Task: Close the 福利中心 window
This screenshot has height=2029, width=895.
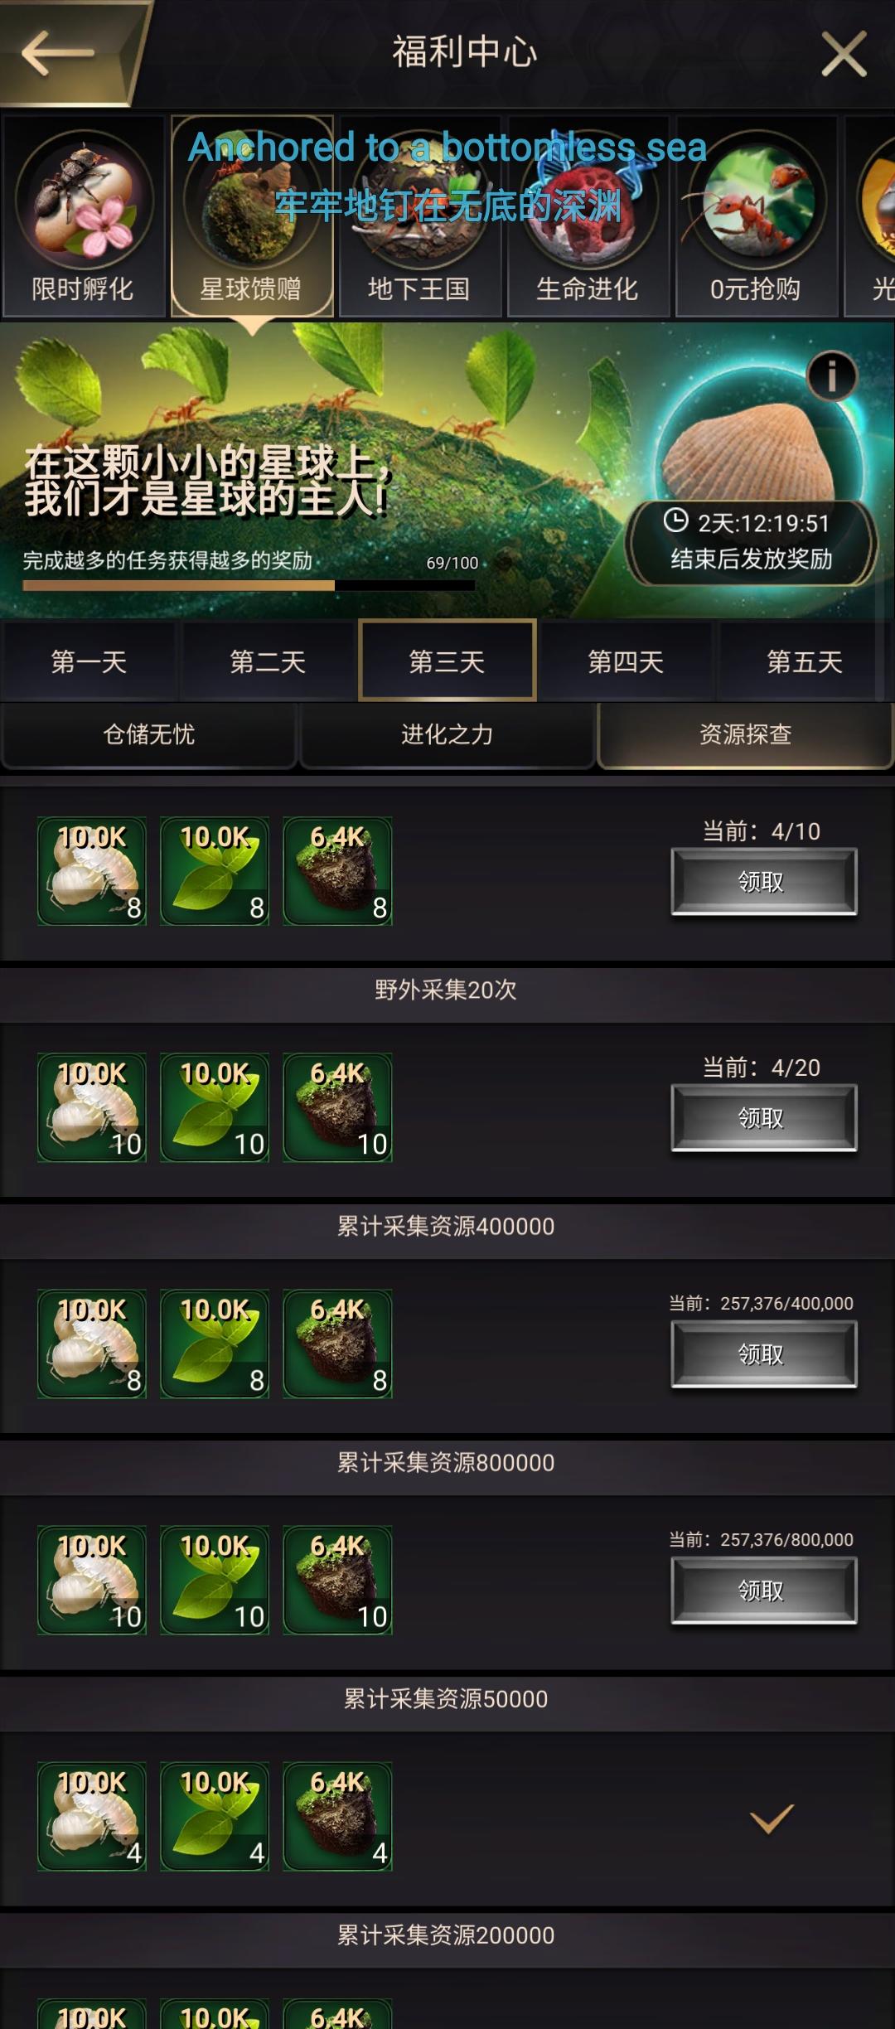Action: click(x=844, y=54)
